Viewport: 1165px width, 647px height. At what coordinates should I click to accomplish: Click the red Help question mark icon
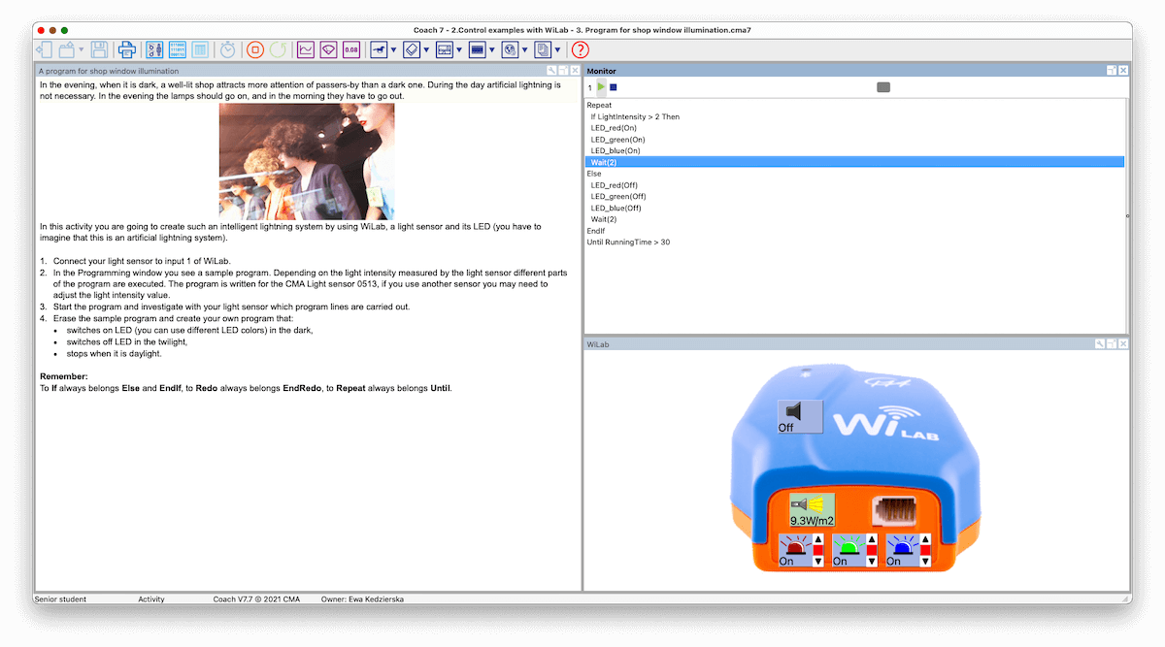click(x=581, y=49)
